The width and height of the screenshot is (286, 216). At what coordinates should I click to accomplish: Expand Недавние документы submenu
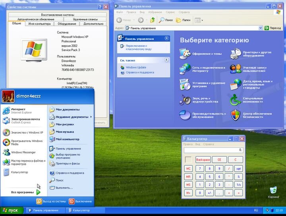pos(71,117)
